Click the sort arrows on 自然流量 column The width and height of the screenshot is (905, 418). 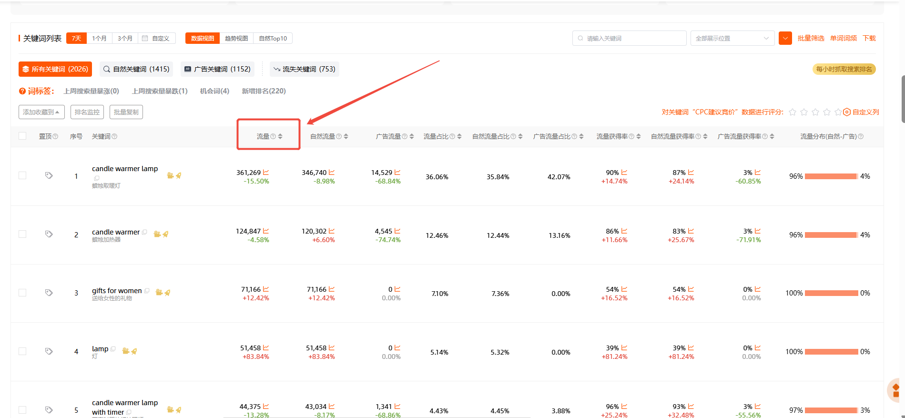point(346,136)
